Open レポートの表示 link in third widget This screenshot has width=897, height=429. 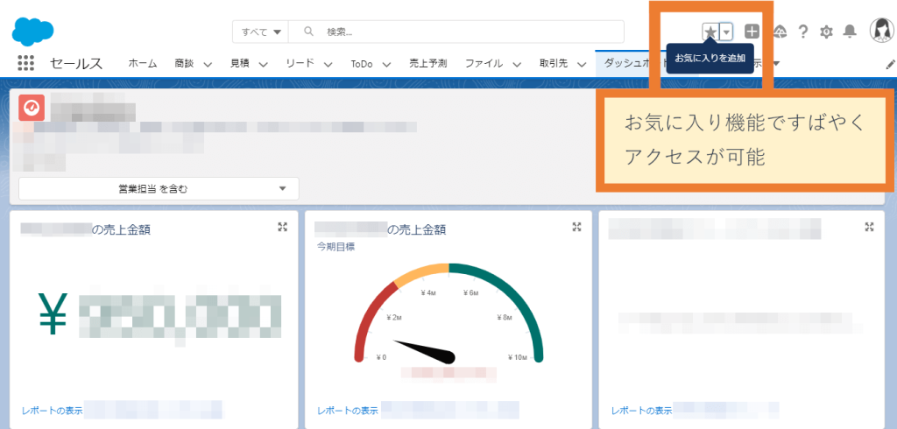[x=641, y=411]
